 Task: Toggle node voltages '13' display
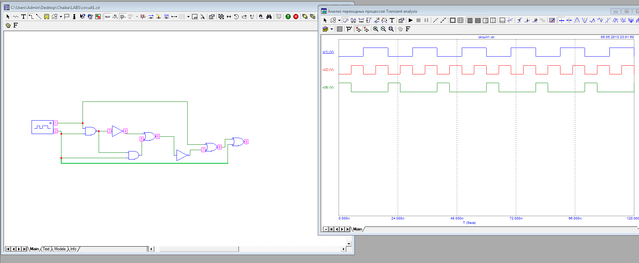click(x=143, y=17)
